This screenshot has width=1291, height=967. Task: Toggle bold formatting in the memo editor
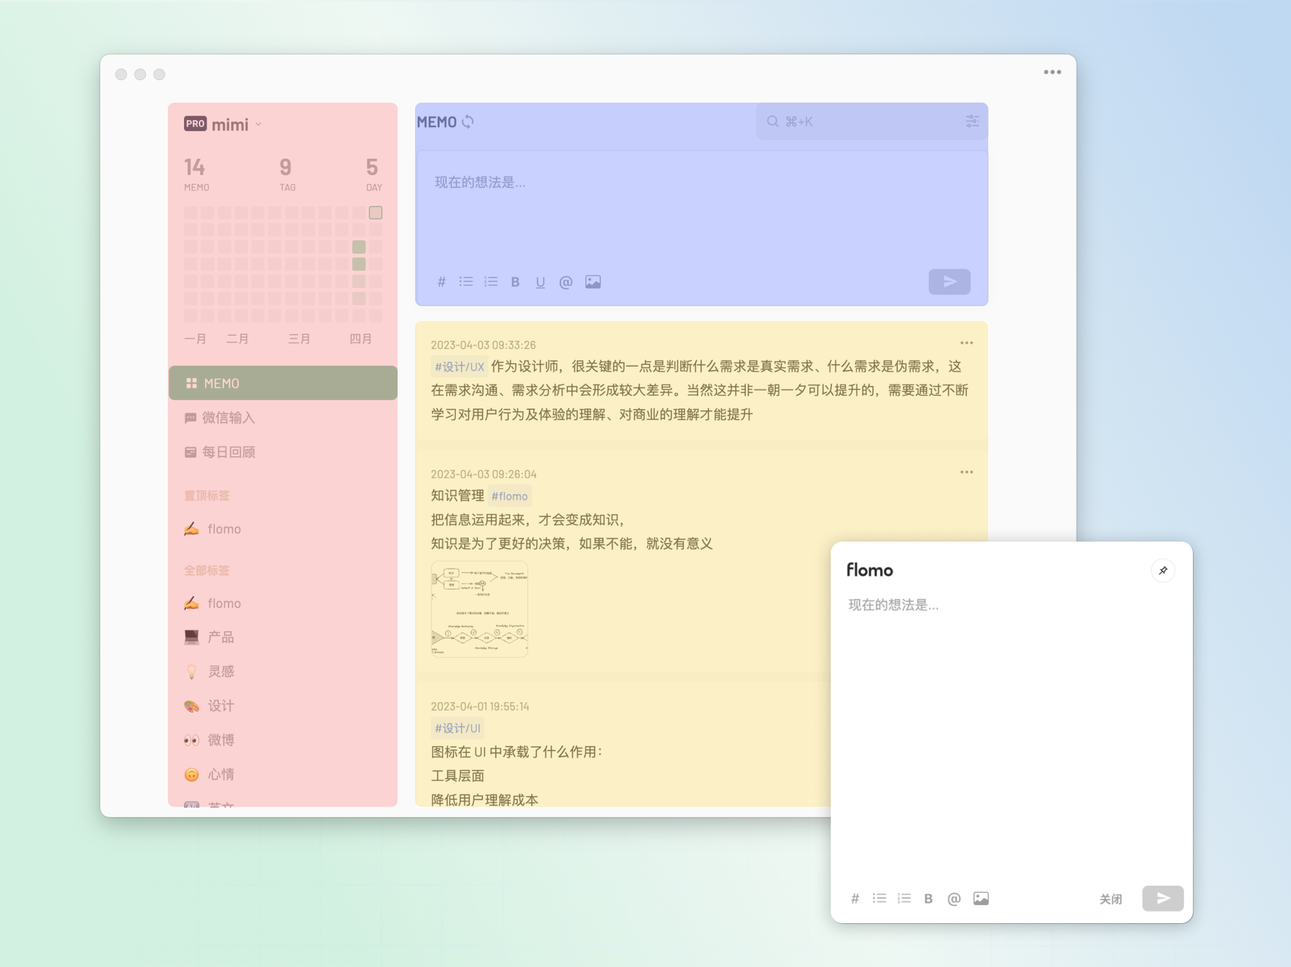515,281
